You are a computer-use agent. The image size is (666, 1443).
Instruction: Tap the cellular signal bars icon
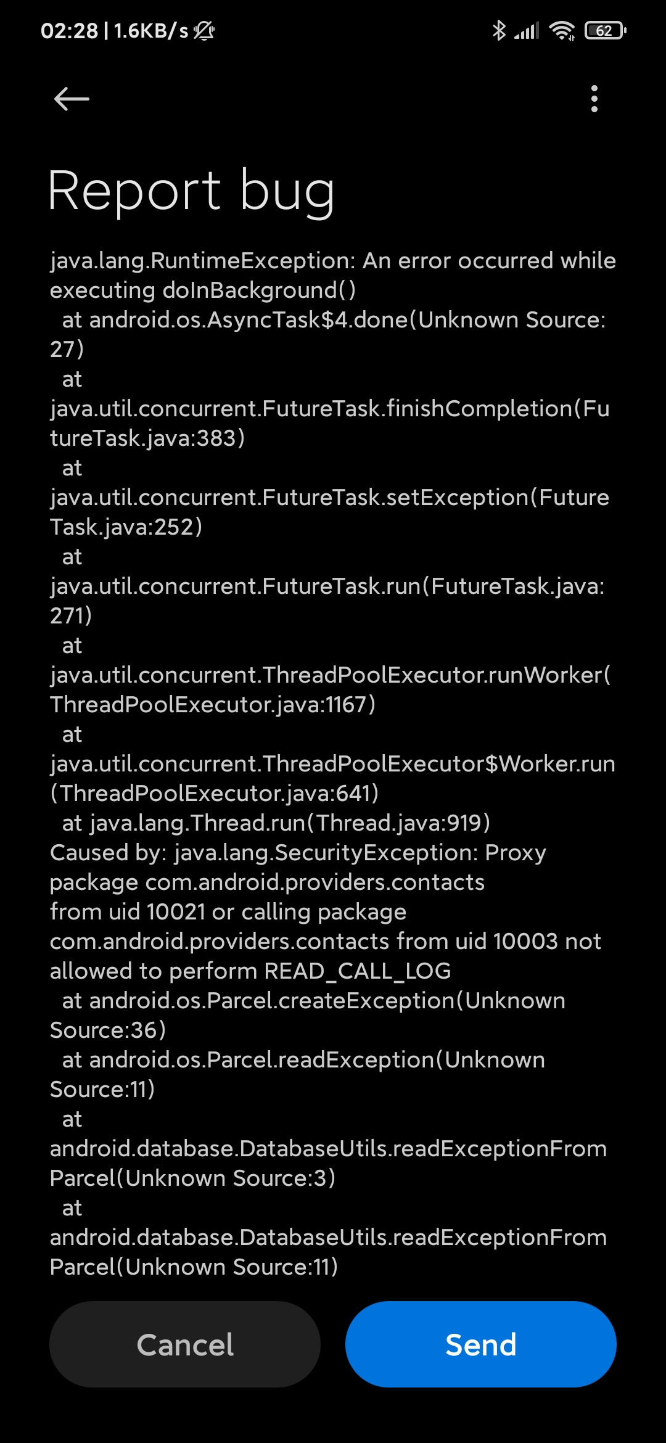click(527, 30)
